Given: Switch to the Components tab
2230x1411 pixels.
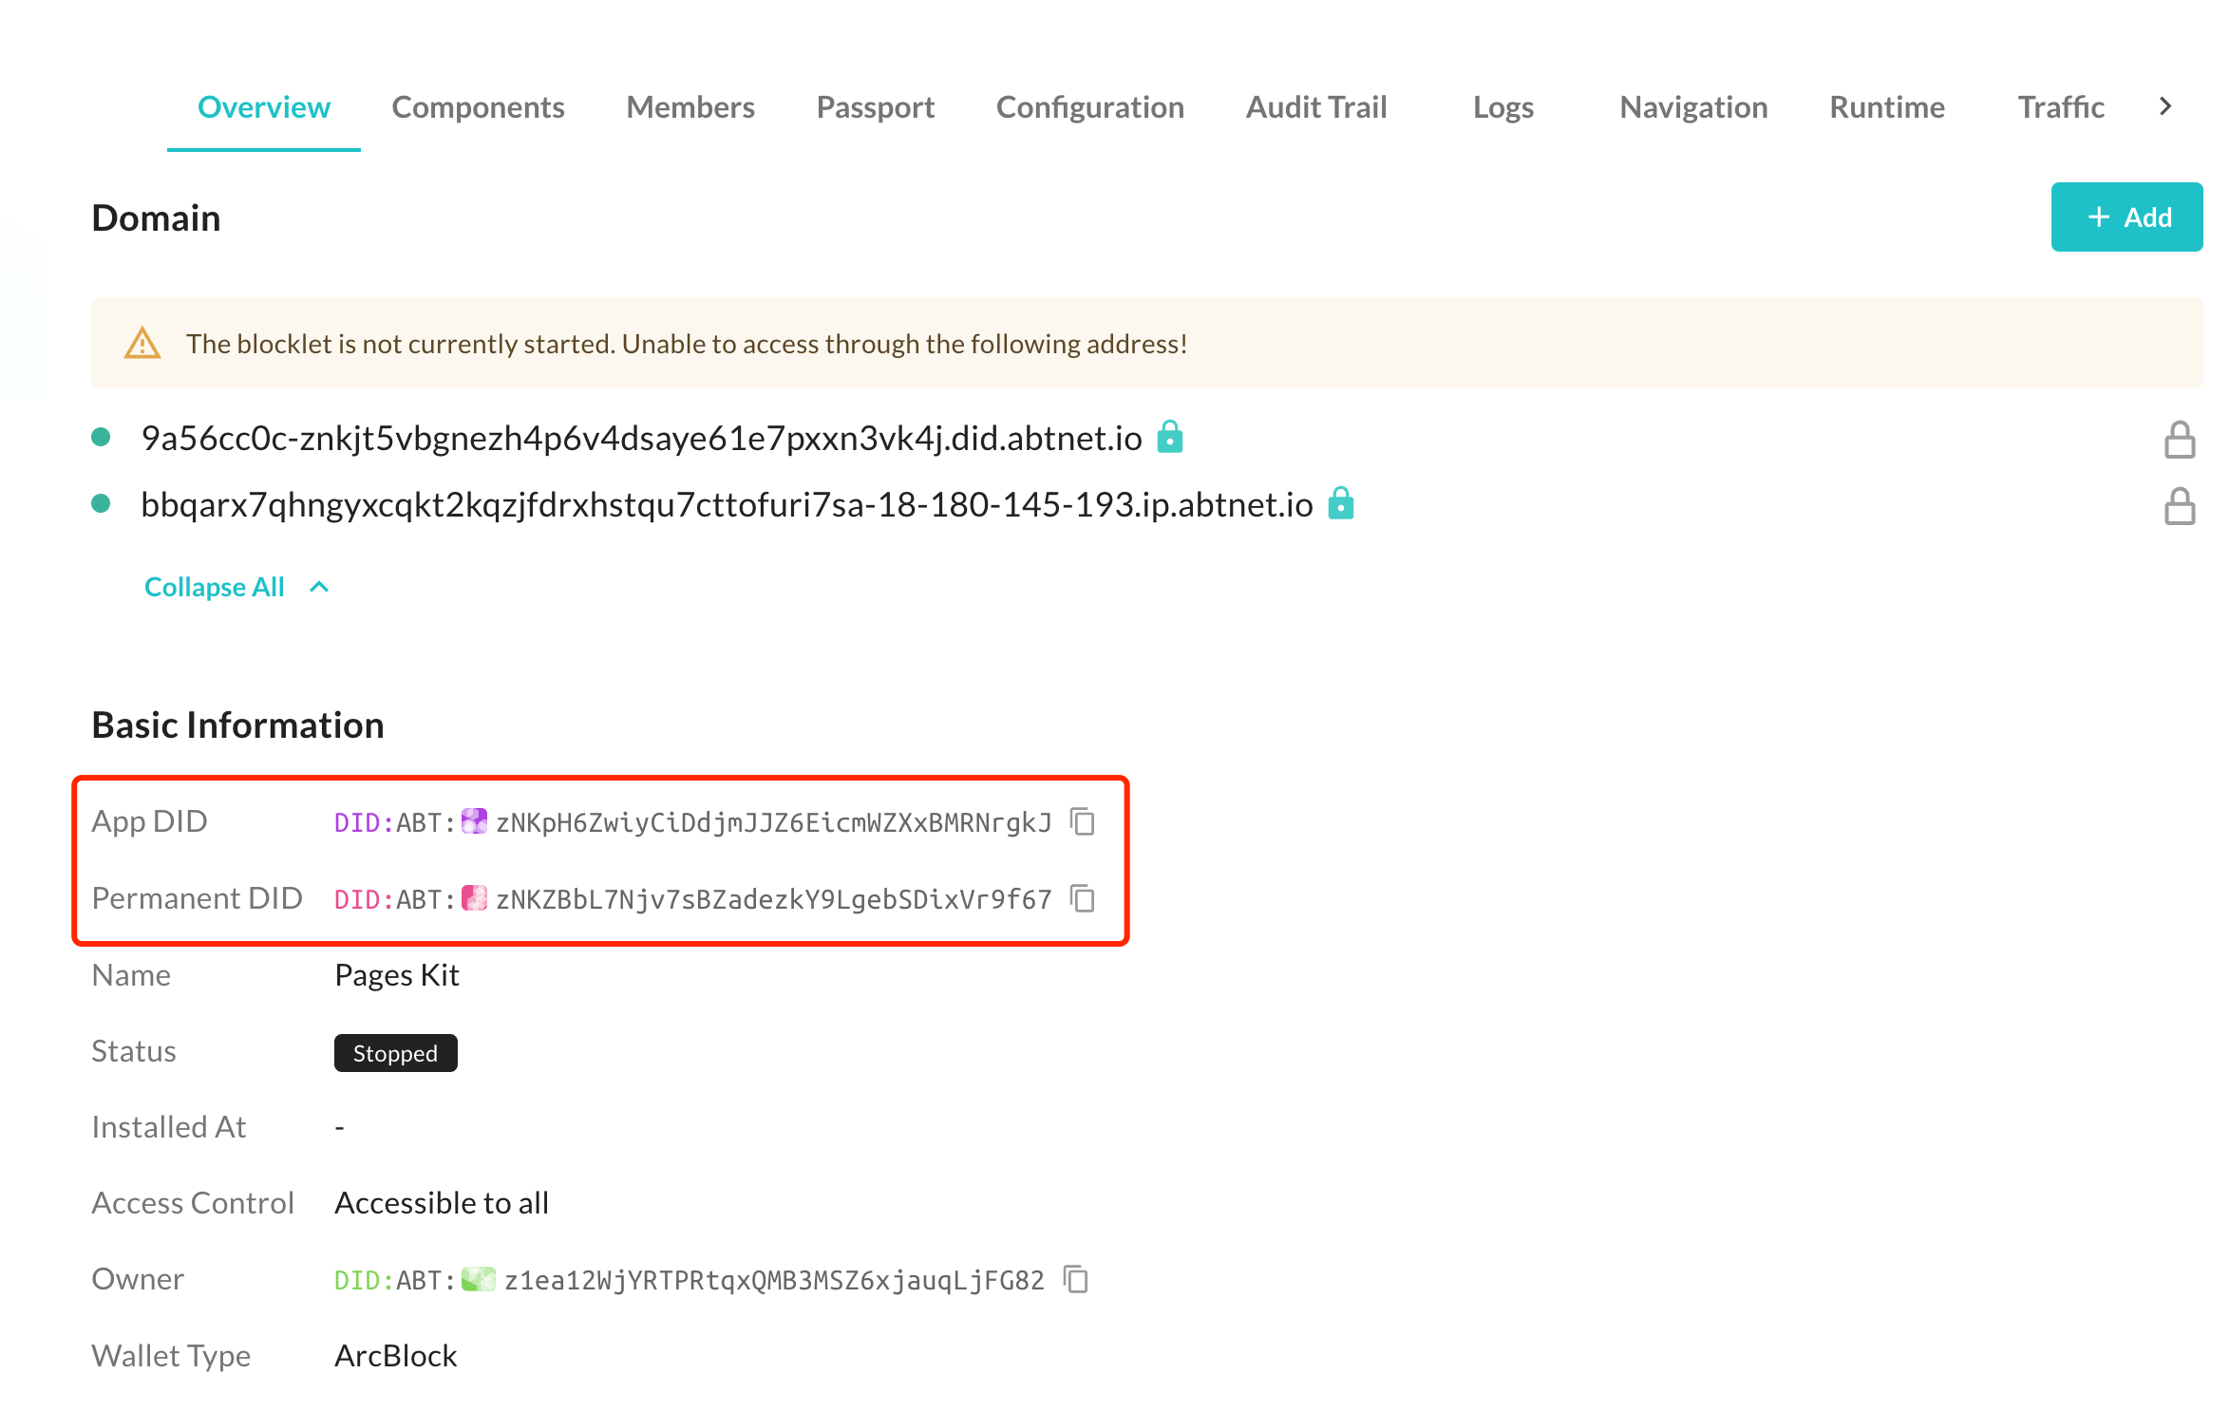Looking at the screenshot, I should click(478, 107).
